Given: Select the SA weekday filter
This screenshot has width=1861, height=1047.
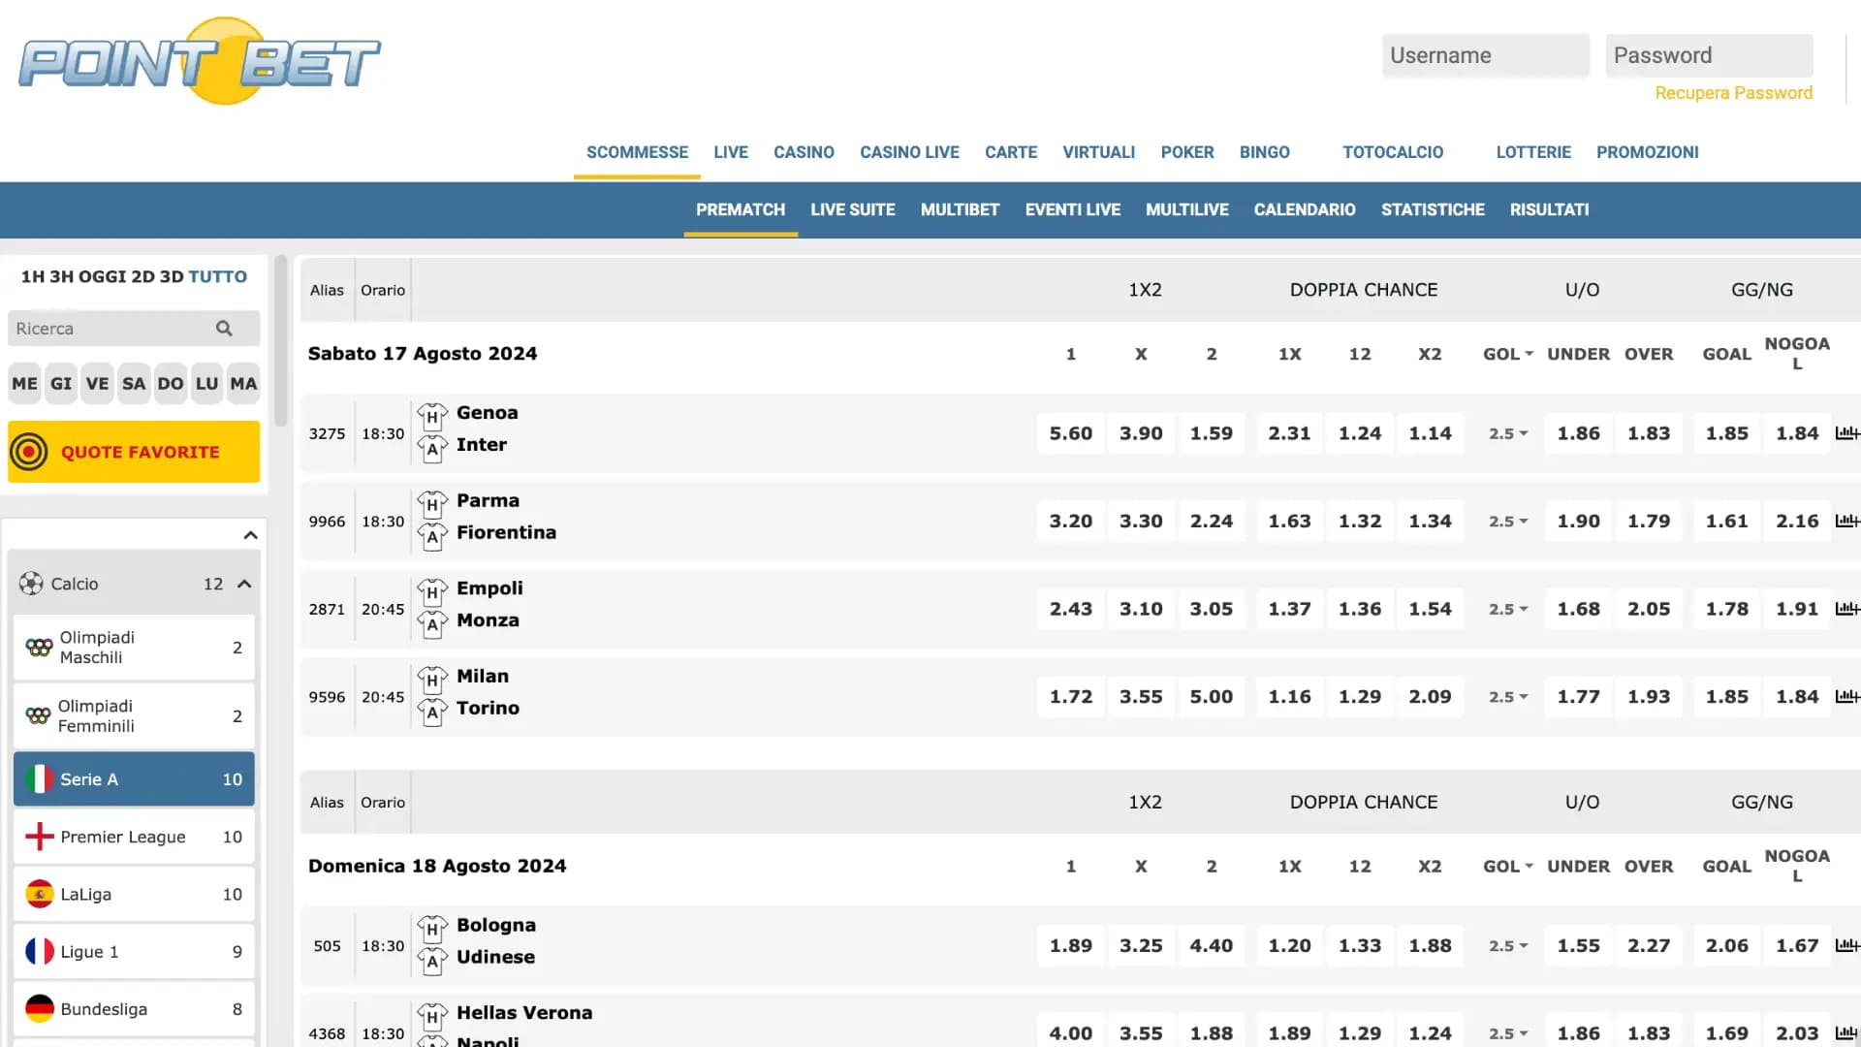Looking at the screenshot, I should tap(134, 383).
